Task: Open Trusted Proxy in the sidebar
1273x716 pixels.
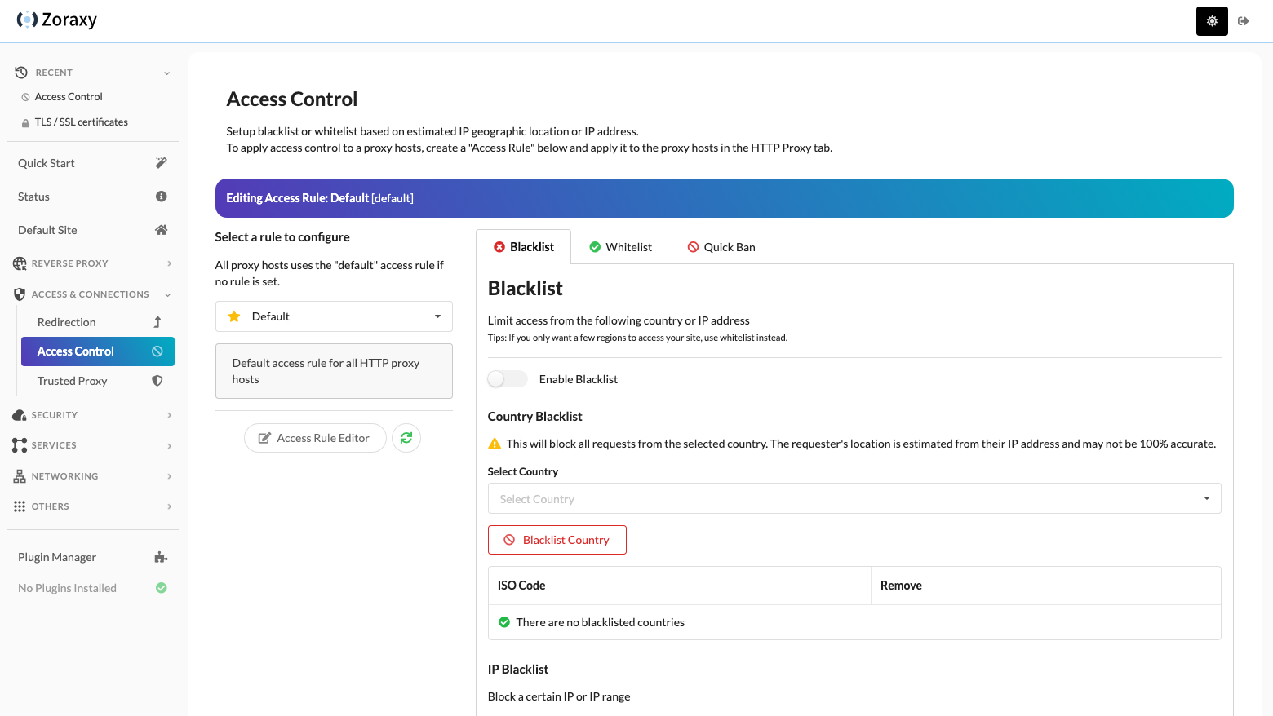Action: click(x=98, y=381)
